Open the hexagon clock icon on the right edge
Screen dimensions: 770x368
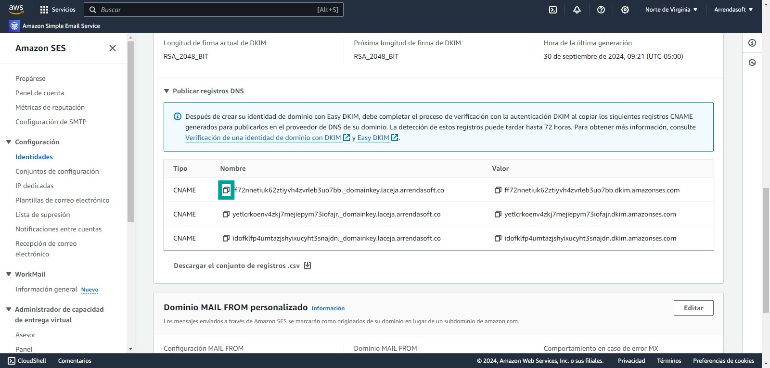[752, 63]
